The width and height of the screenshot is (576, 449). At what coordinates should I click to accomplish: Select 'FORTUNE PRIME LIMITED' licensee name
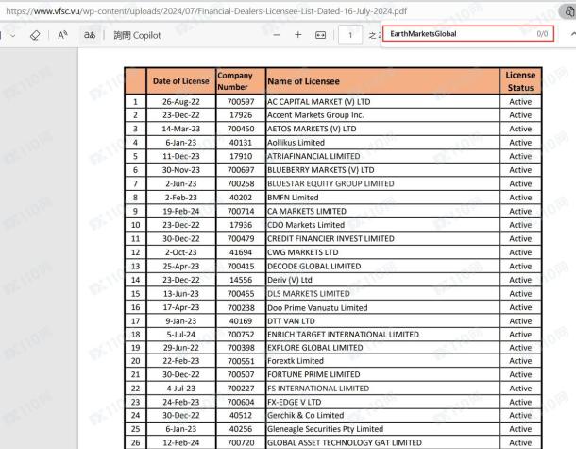pos(313,374)
